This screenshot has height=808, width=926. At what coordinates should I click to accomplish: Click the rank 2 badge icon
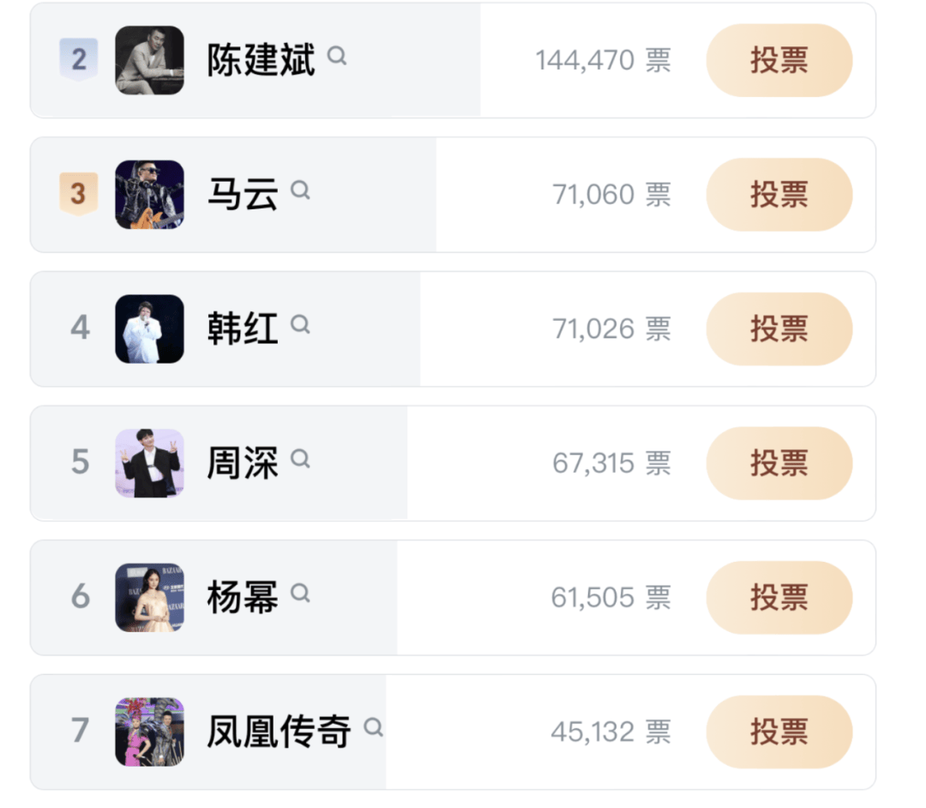(x=79, y=60)
